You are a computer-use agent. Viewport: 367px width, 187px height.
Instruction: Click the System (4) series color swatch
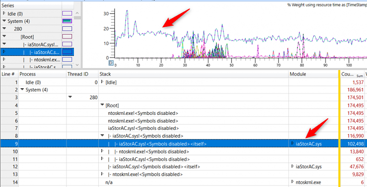67,21
